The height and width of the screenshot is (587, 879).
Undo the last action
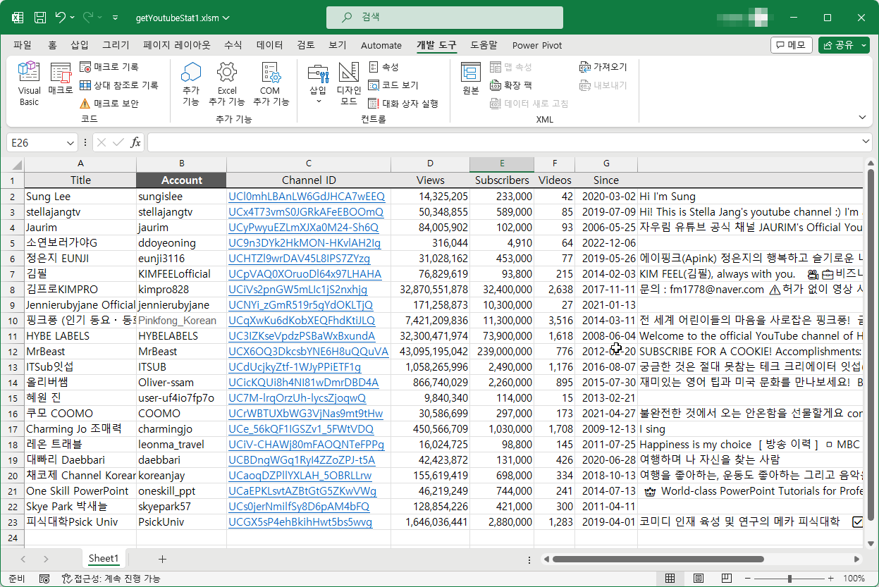[61, 18]
